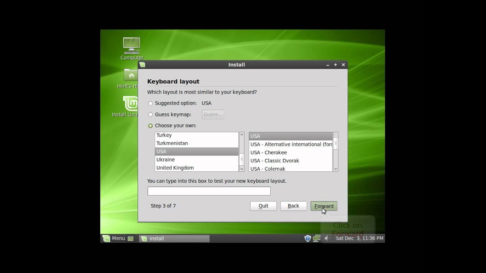Select USA - Alternative international variant
The width and height of the screenshot is (486, 273).
point(291,144)
